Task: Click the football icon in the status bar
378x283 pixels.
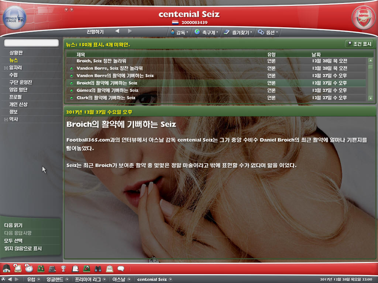Action: 87,268
